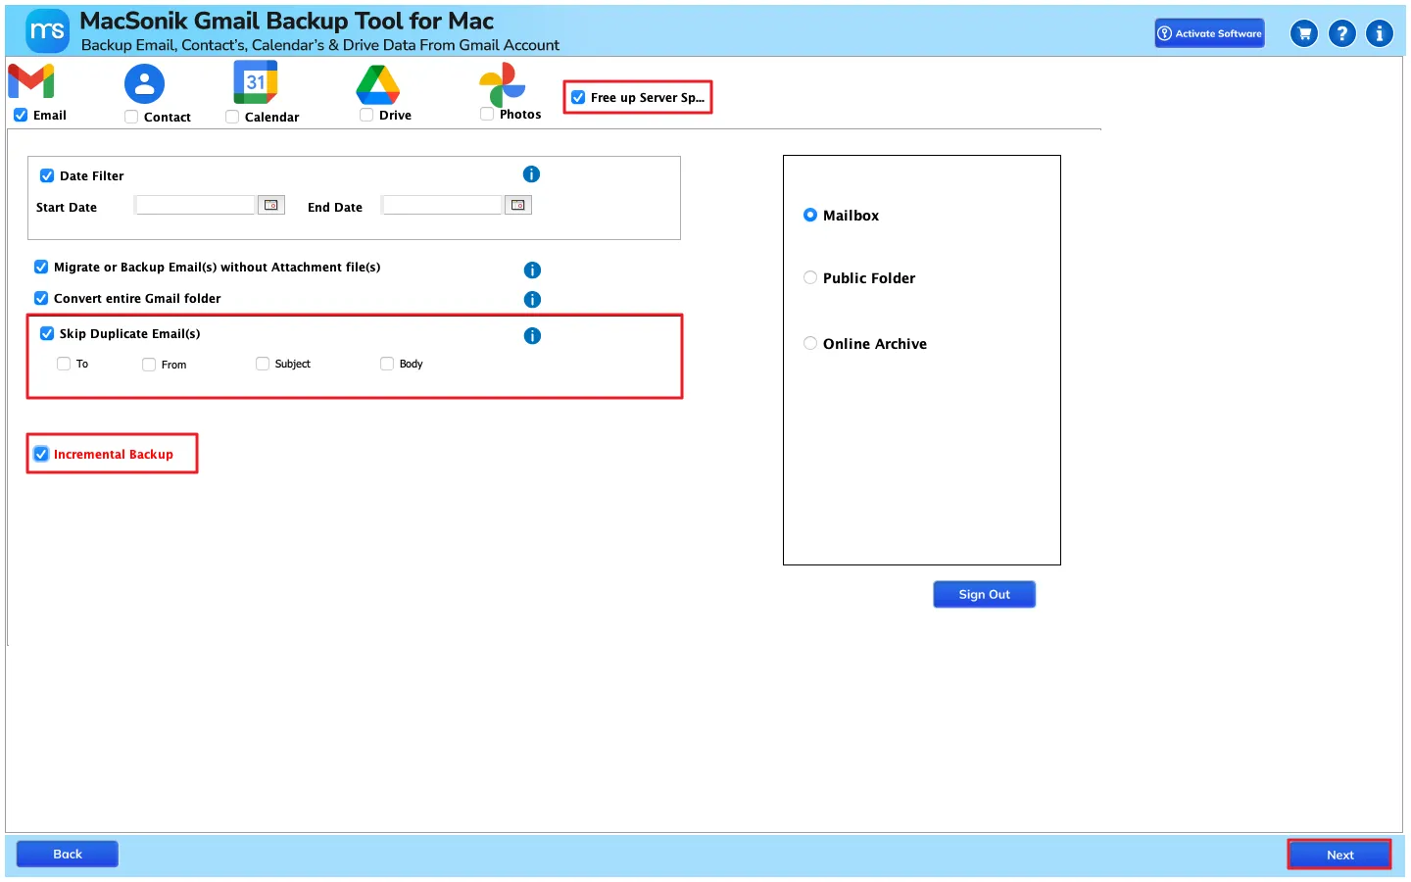Click the Google Photos pinwheel icon
The width and height of the screenshot is (1411, 882).
pyautogui.click(x=502, y=85)
